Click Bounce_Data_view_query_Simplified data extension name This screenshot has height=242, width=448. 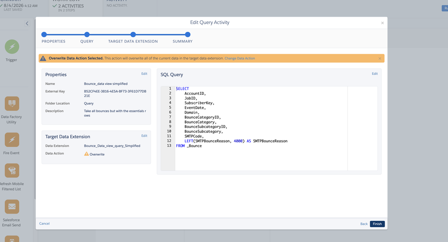click(x=112, y=146)
